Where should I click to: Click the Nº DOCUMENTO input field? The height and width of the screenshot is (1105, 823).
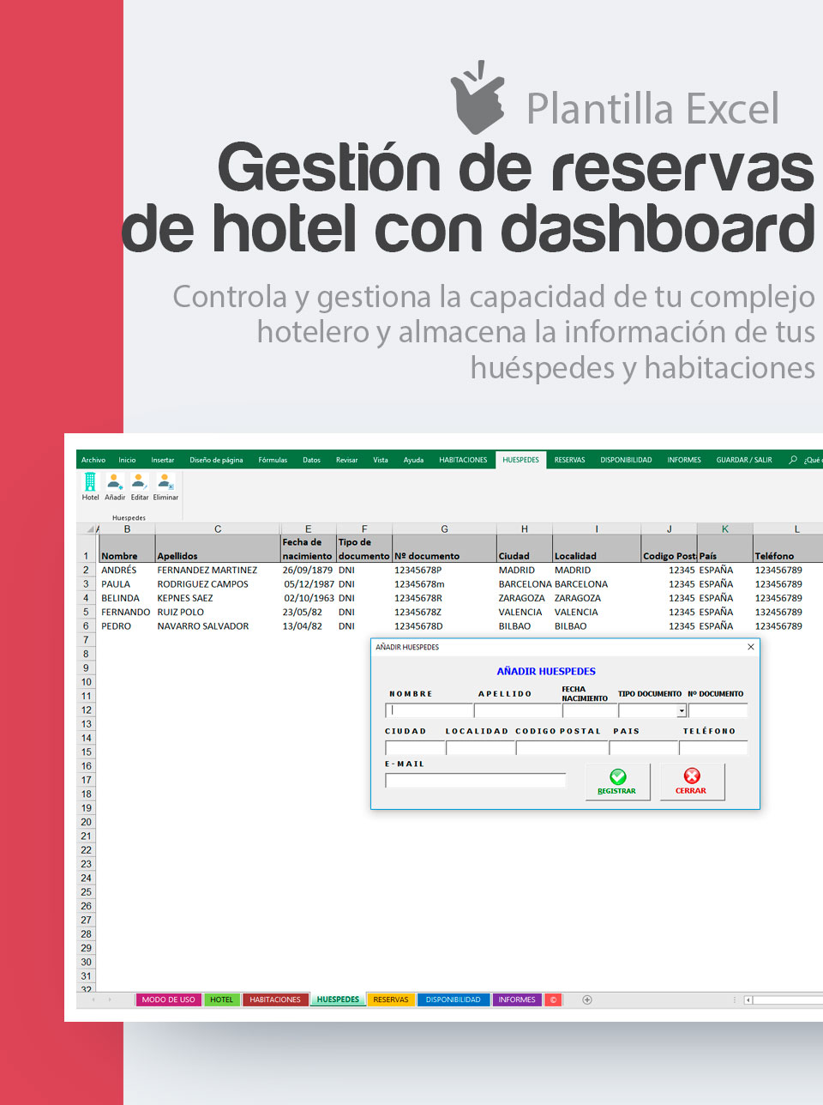(718, 710)
